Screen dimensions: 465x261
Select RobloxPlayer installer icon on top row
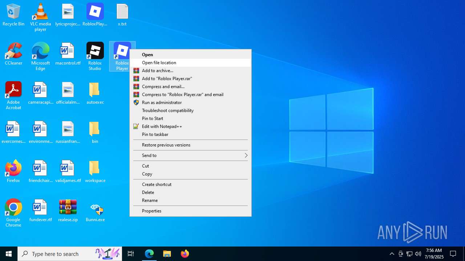tap(95, 15)
